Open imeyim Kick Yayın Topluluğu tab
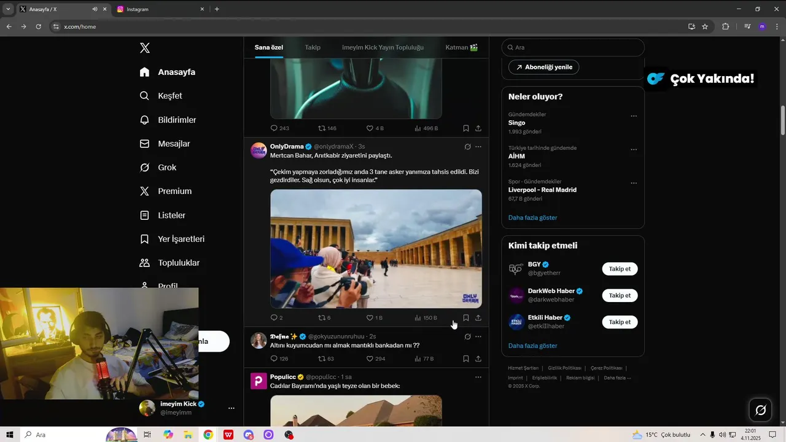This screenshot has width=786, height=442. click(x=383, y=47)
